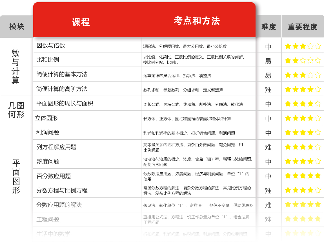
Task: Click methods text starting 常见分数方程的解法
Action: (197, 190)
